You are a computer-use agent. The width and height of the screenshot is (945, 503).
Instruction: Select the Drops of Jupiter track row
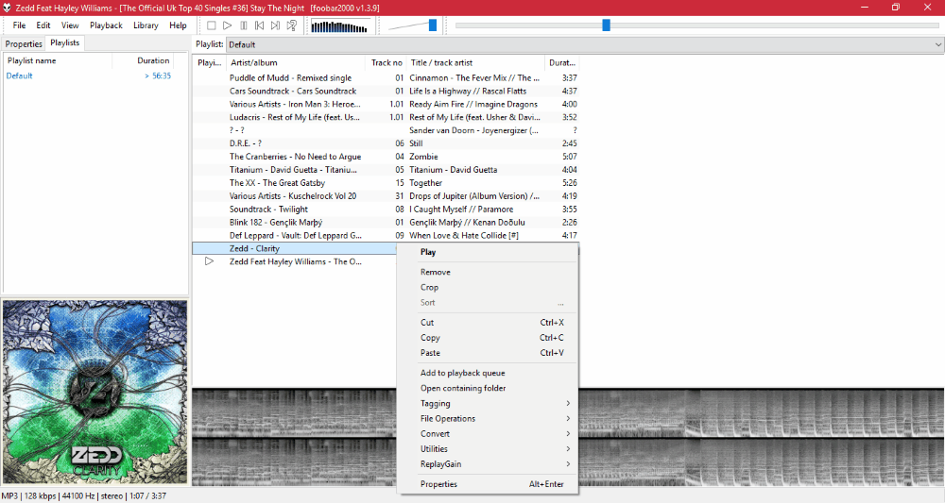(x=386, y=196)
